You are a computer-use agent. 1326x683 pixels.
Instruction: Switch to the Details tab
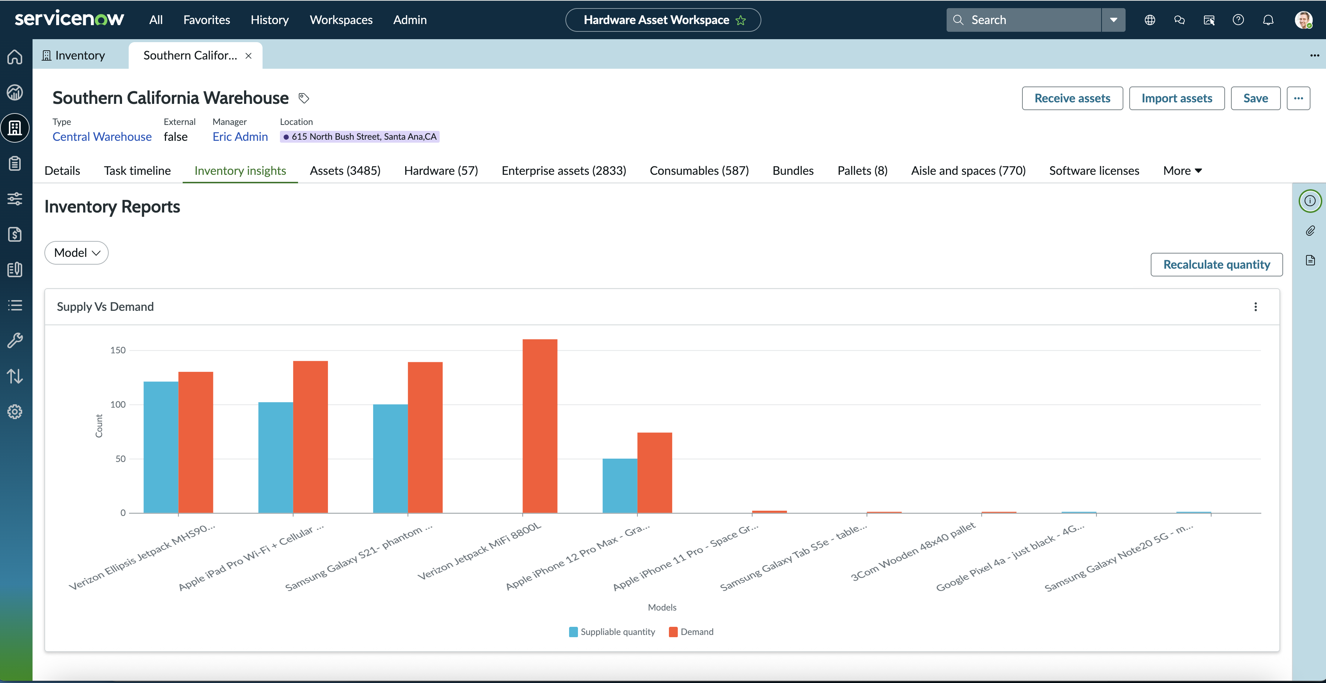tap(62, 171)
